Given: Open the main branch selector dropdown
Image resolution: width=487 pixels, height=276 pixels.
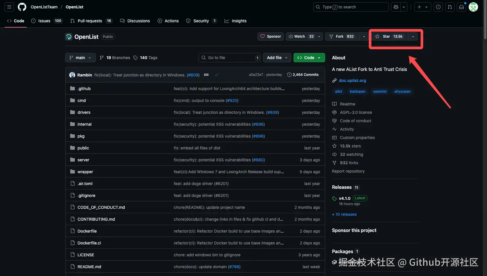Looking at the screenshot, I should pos(80,58).
